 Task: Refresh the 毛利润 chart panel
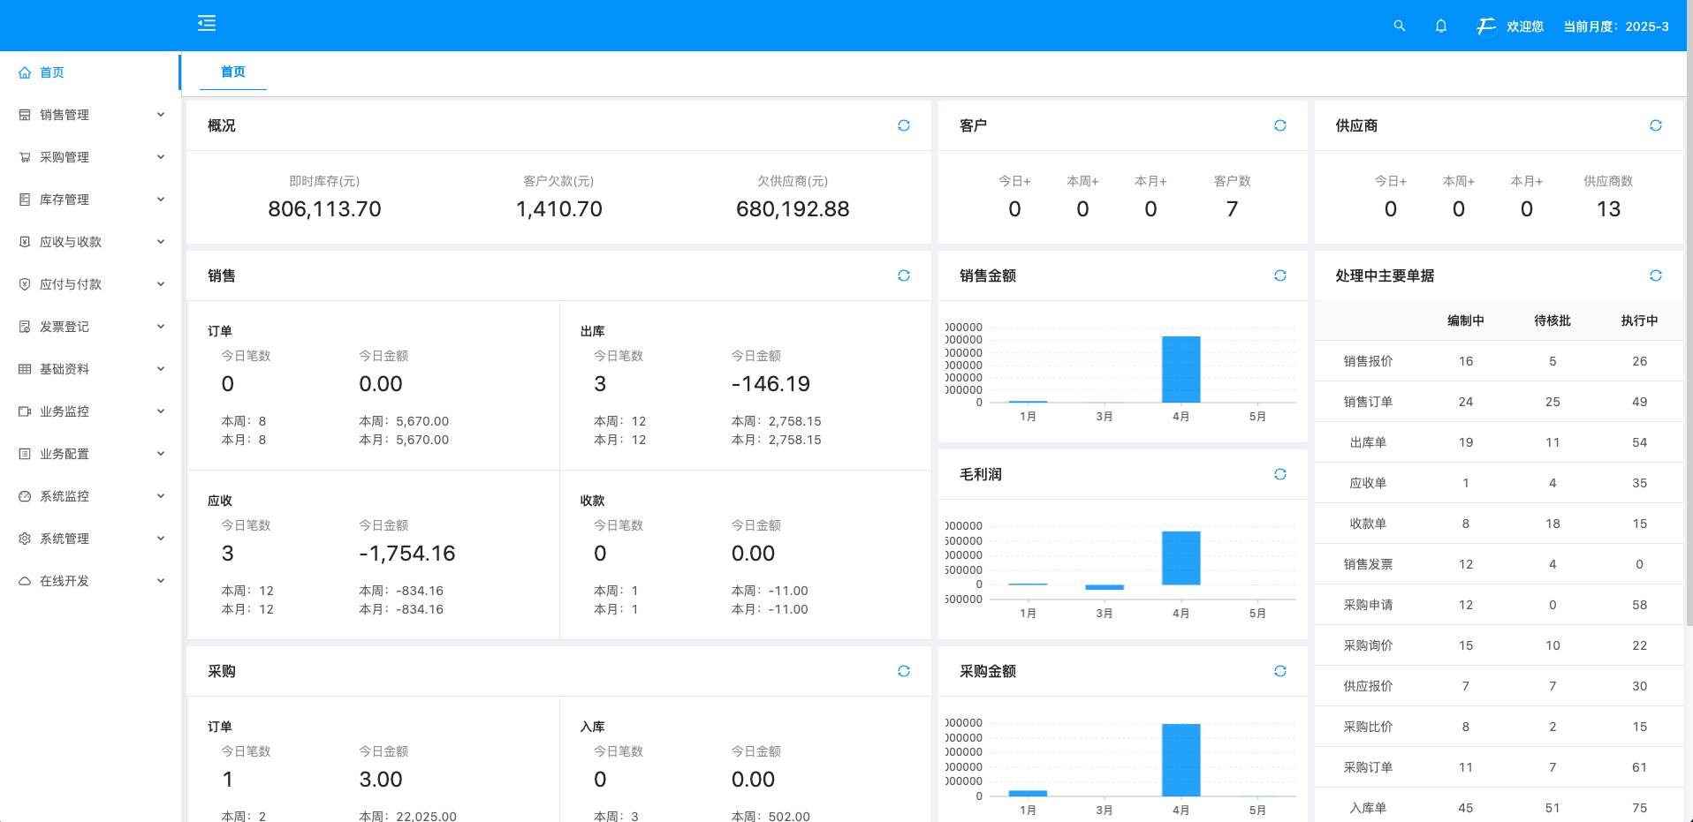(1279, 474)
